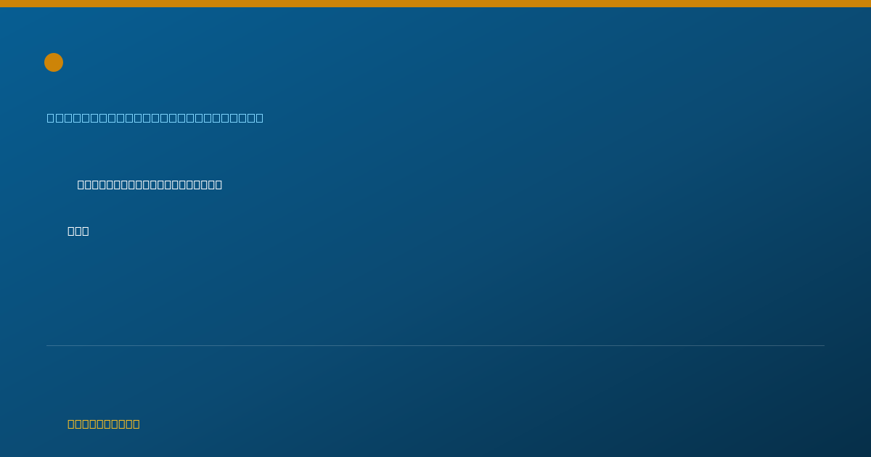Click the short three-character white text
This screenshot has height=457, width=871.
[78, 231]
